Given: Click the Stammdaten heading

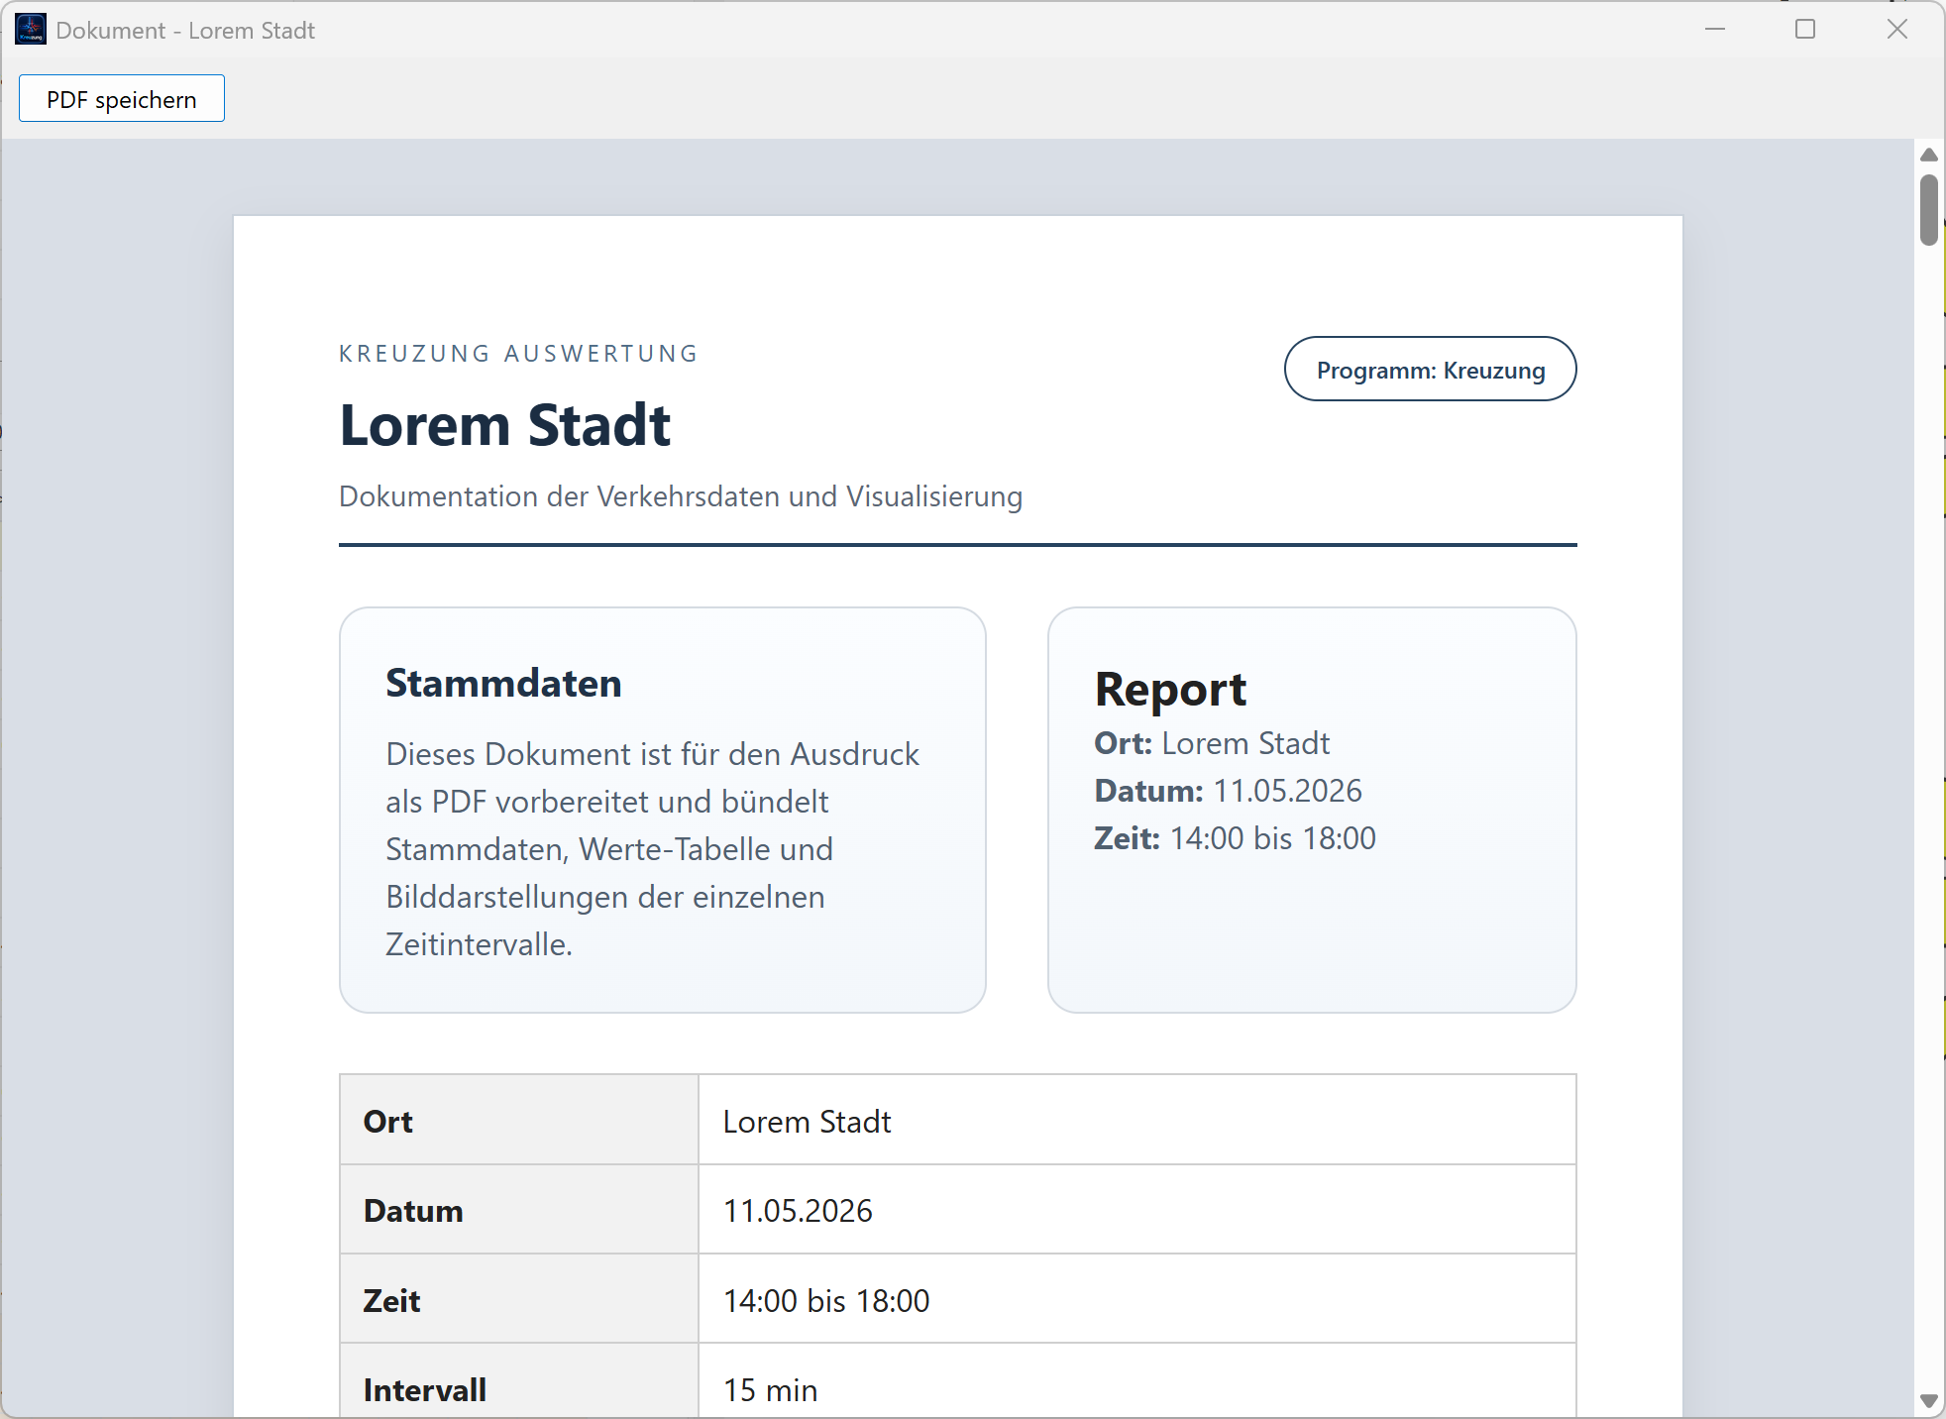Looking at the screenshot, I should pos(503,684).
